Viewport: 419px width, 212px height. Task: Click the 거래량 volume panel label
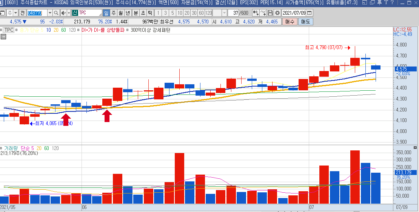tap(11, 148)
